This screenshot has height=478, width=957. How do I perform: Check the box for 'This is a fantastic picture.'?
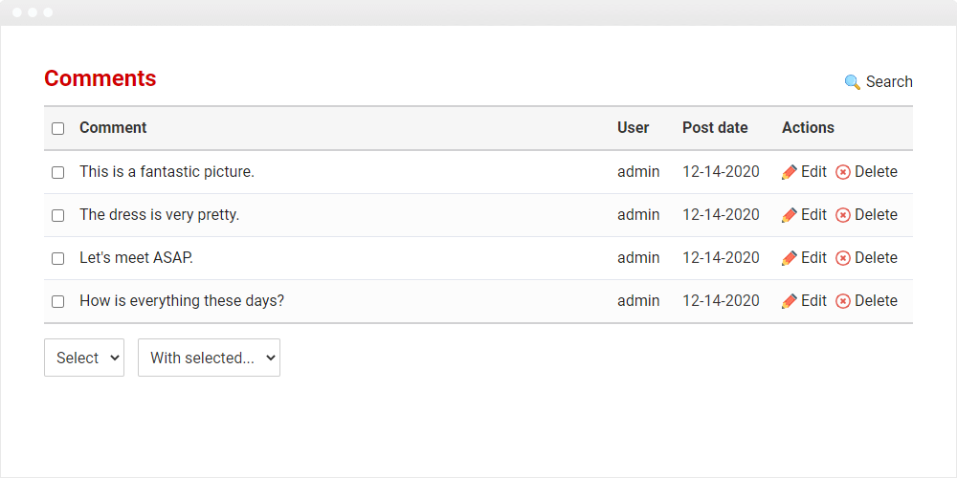point(58,172)
